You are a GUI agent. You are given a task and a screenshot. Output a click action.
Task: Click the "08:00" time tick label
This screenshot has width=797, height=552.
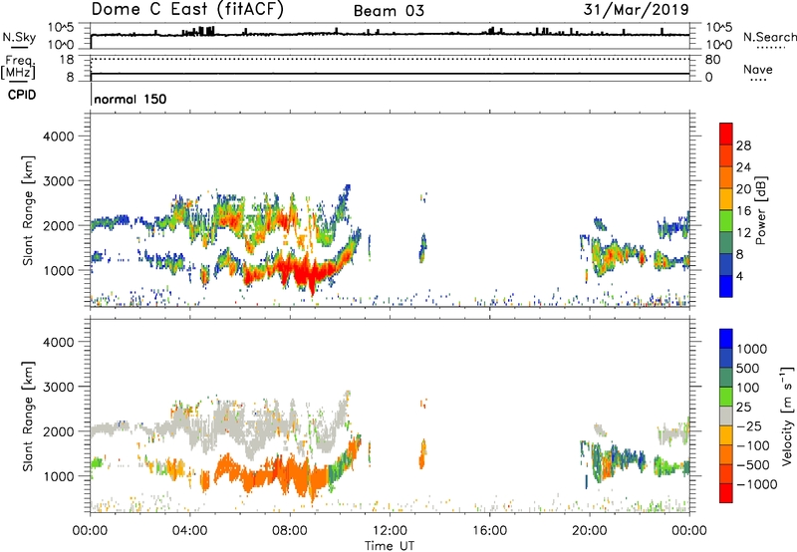(290, 531)
